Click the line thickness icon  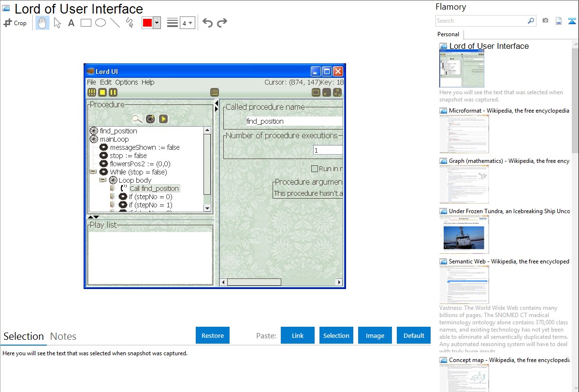click(173, 23)
